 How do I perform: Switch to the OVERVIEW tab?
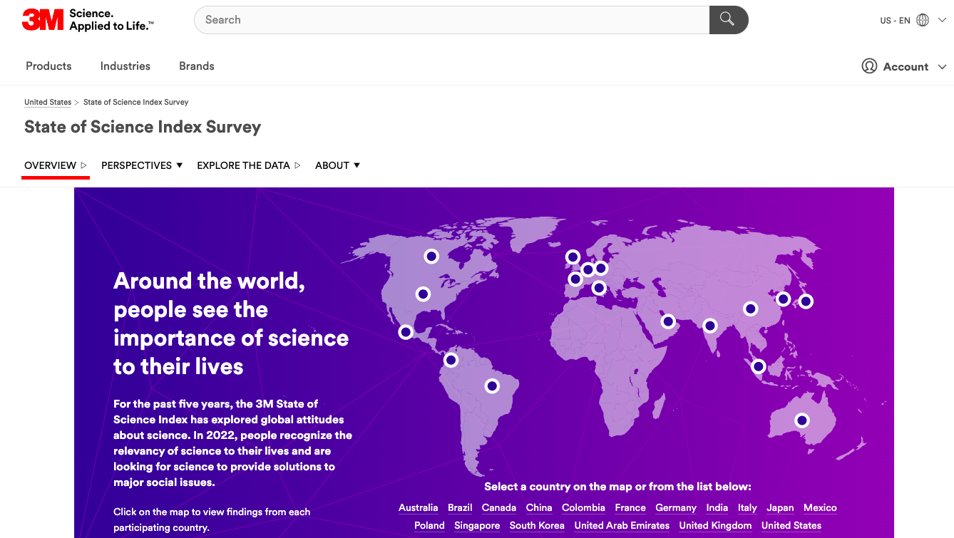56,165
